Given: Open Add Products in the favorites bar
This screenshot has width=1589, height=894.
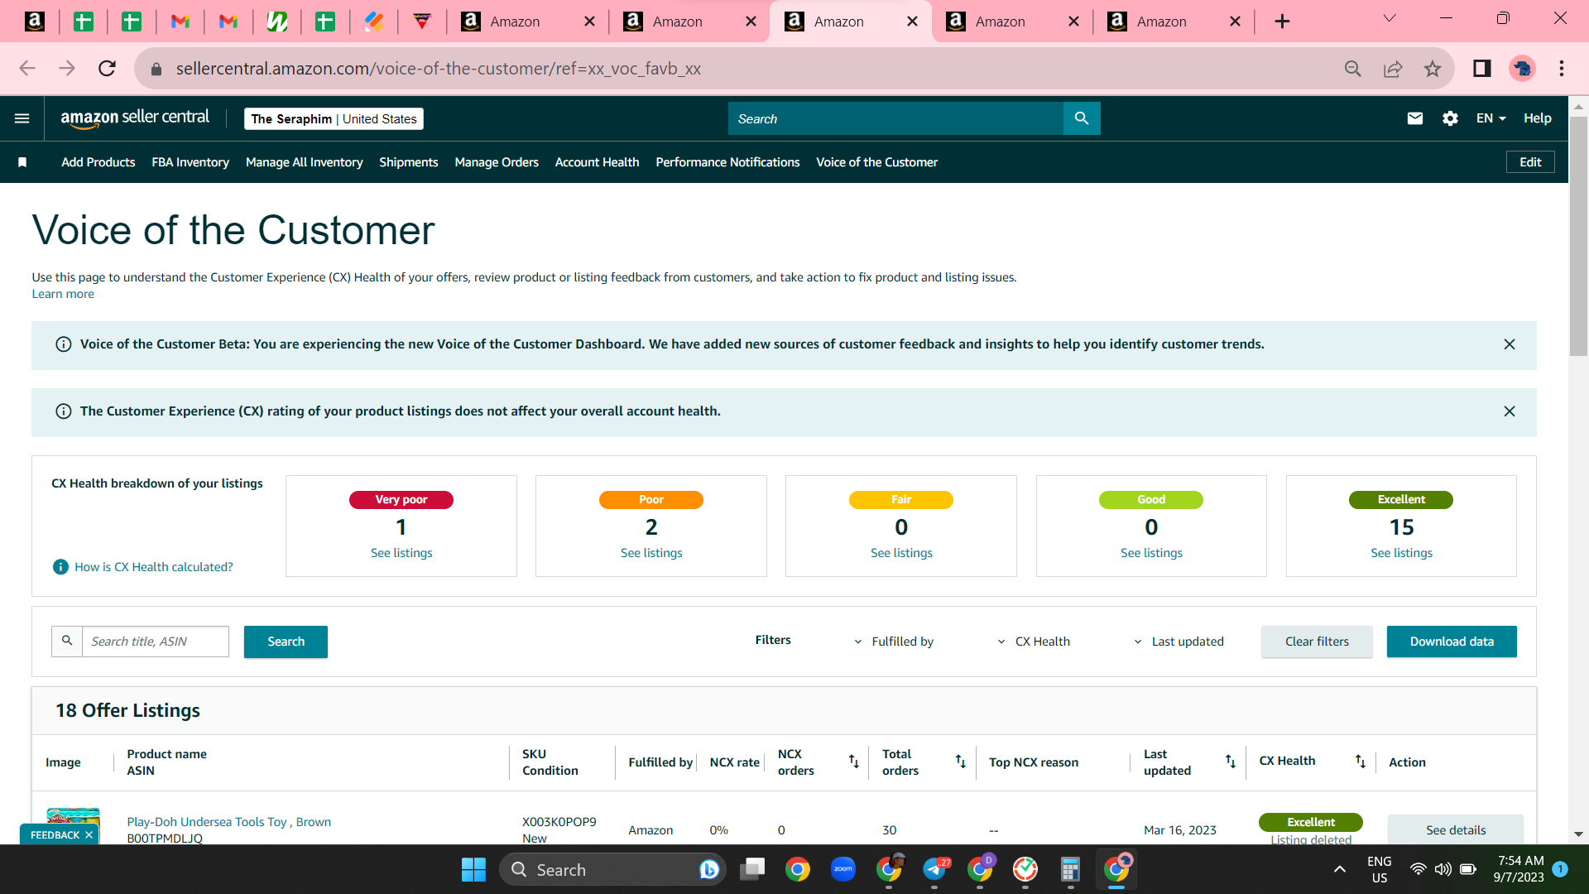Looking at the screenshot, I should tap(98, 162).
